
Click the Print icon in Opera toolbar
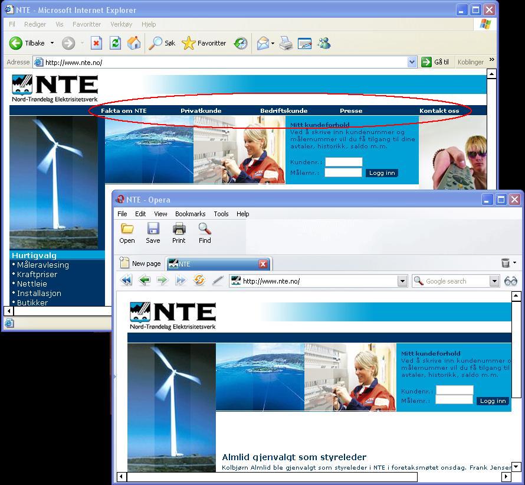click(x=179, y=229)
